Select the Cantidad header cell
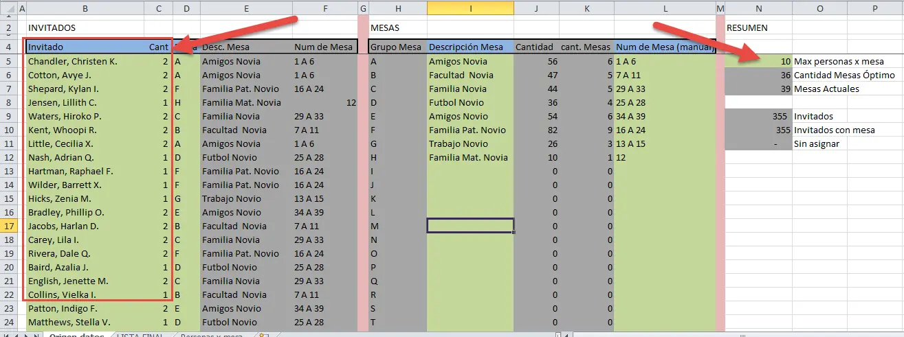Image resolution: width=904 pixels, height=337 pixels. tap(536, 47)
